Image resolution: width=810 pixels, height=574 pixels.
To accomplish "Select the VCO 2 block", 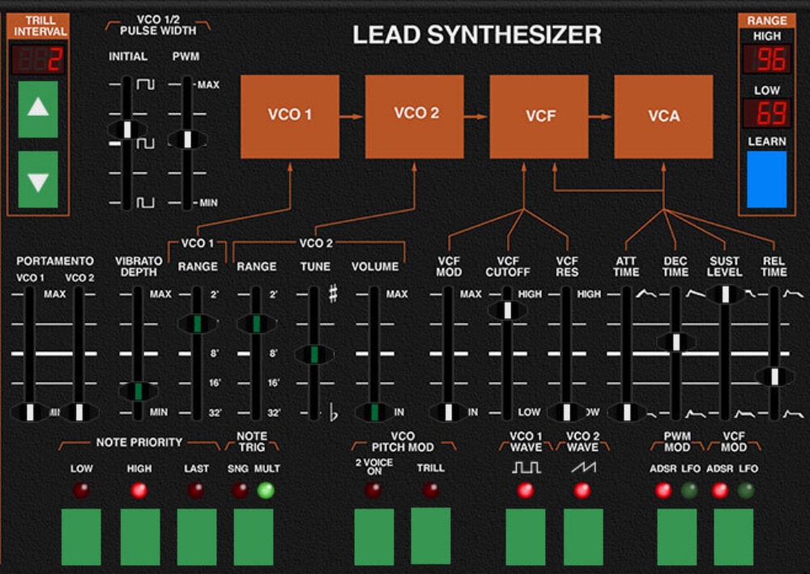I will click(x=414, y=117).
